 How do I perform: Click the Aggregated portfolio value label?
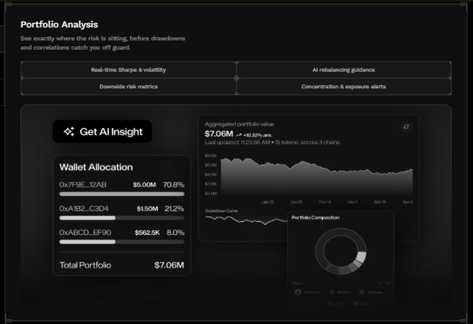(x=239, y=124)
